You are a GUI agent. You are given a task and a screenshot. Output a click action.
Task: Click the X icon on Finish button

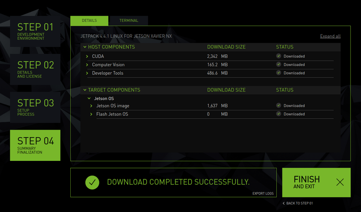(x=340, y=182)
